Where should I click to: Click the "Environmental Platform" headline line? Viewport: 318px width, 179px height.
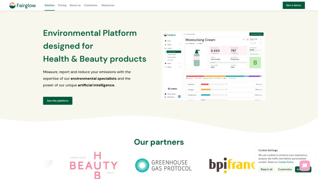click(90, 33)
